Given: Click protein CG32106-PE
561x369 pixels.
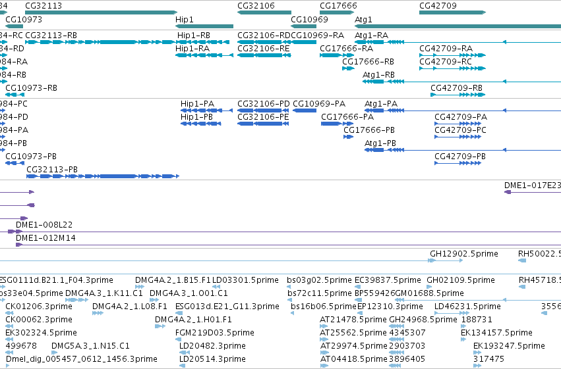Looking at the screenshot, I should click(x=263, y=124).
